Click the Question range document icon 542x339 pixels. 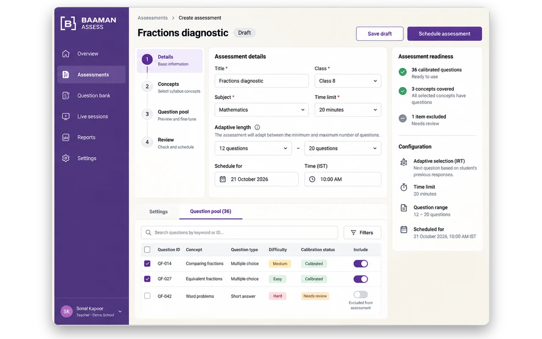click(404, 208)
